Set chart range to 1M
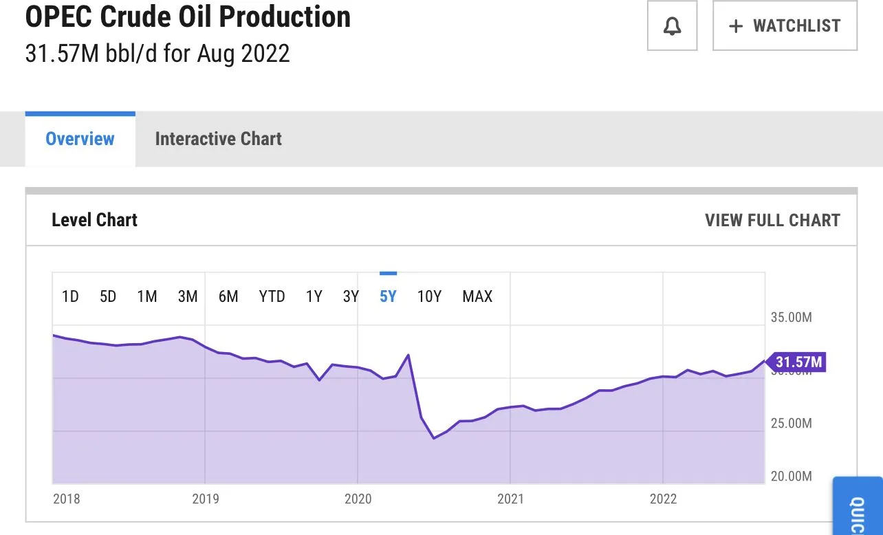Screen dimensions: 883x535 coord(147,296)
